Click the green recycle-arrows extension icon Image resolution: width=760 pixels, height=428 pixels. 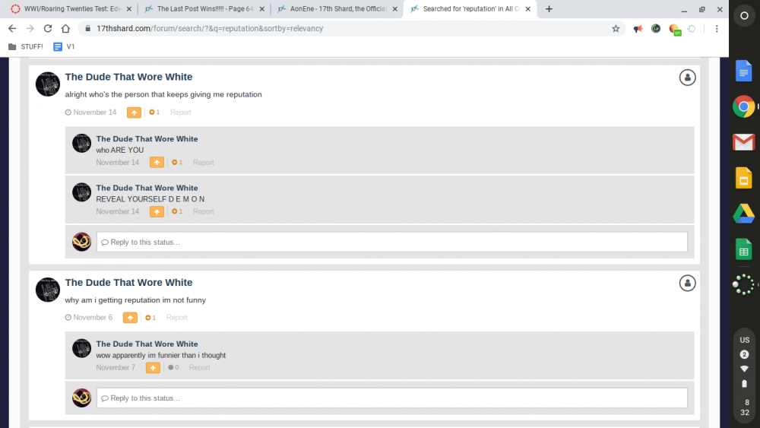tap(692, 29)
